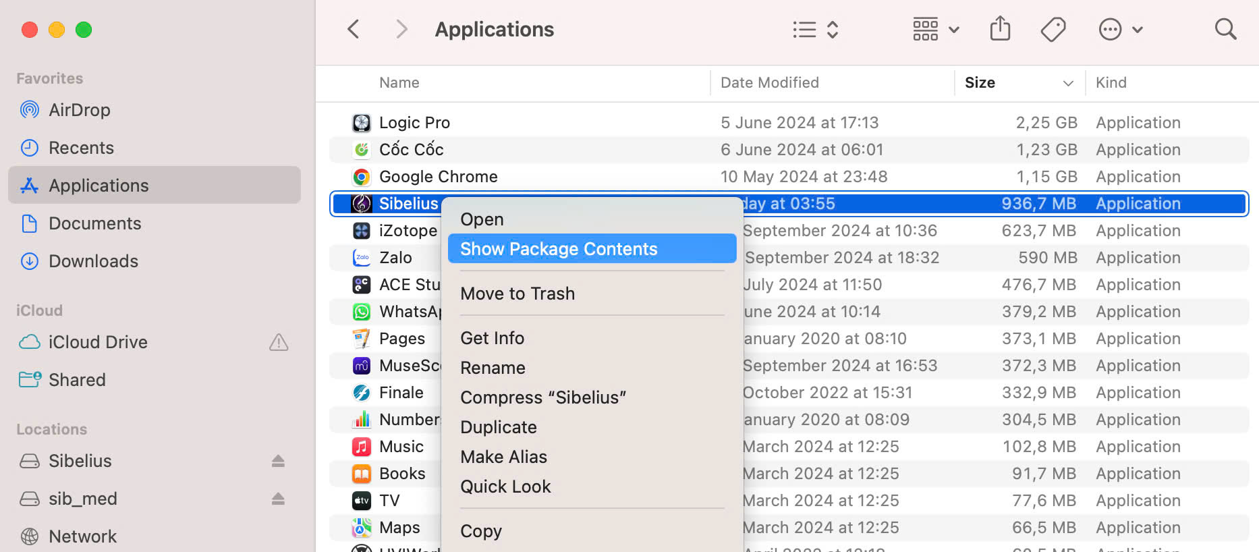Open the list view mode switcher
Screen dimensions: 1259x552
(815, 30)
